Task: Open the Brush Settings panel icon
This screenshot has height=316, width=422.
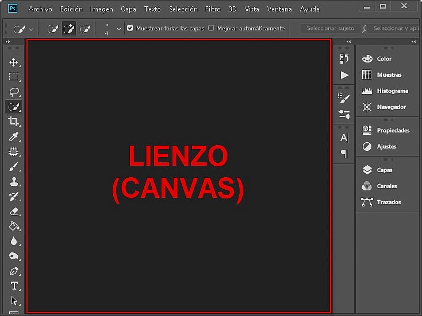Action: (344, 98)
